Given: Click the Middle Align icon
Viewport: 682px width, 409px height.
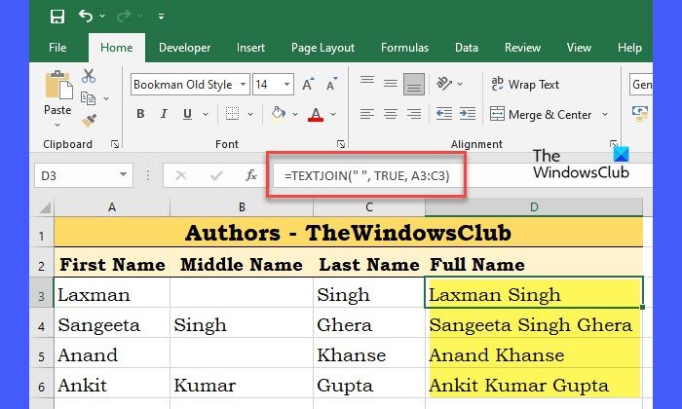Looking at the screenshot, I should click(x=391, y=84).
